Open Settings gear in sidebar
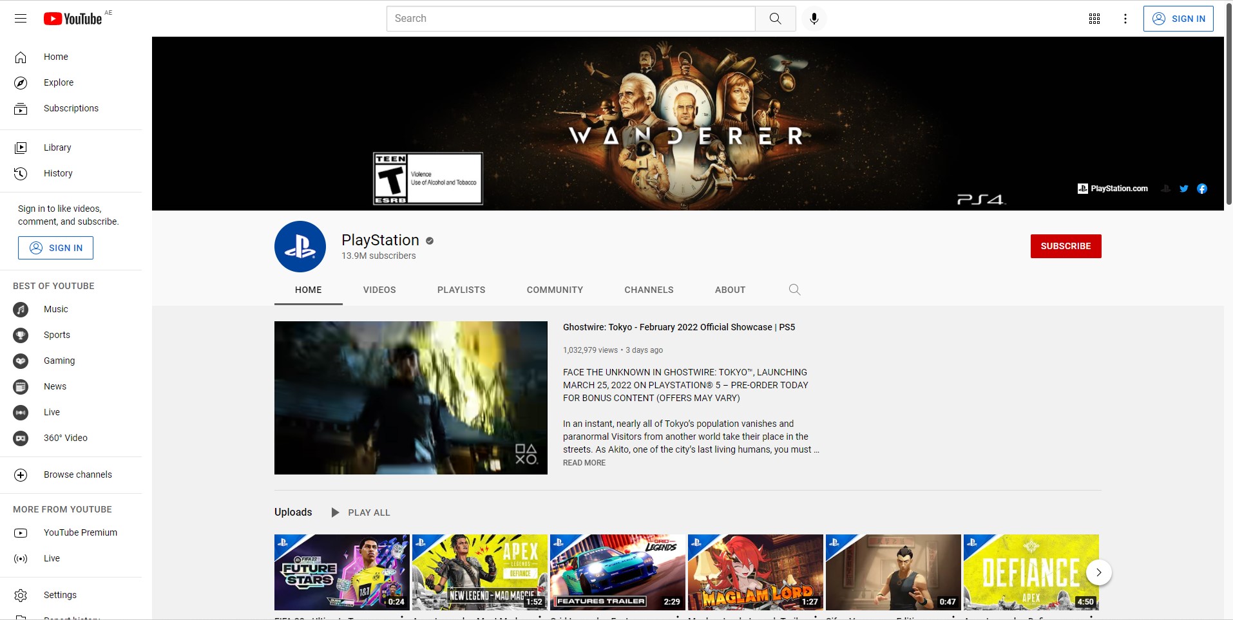 click(x=21, y=596)
